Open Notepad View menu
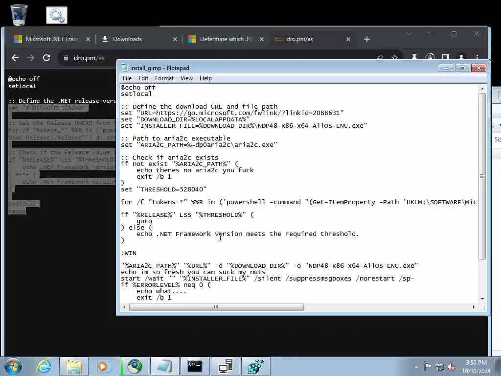The image size is (501, 376). (x=186, y=78)
